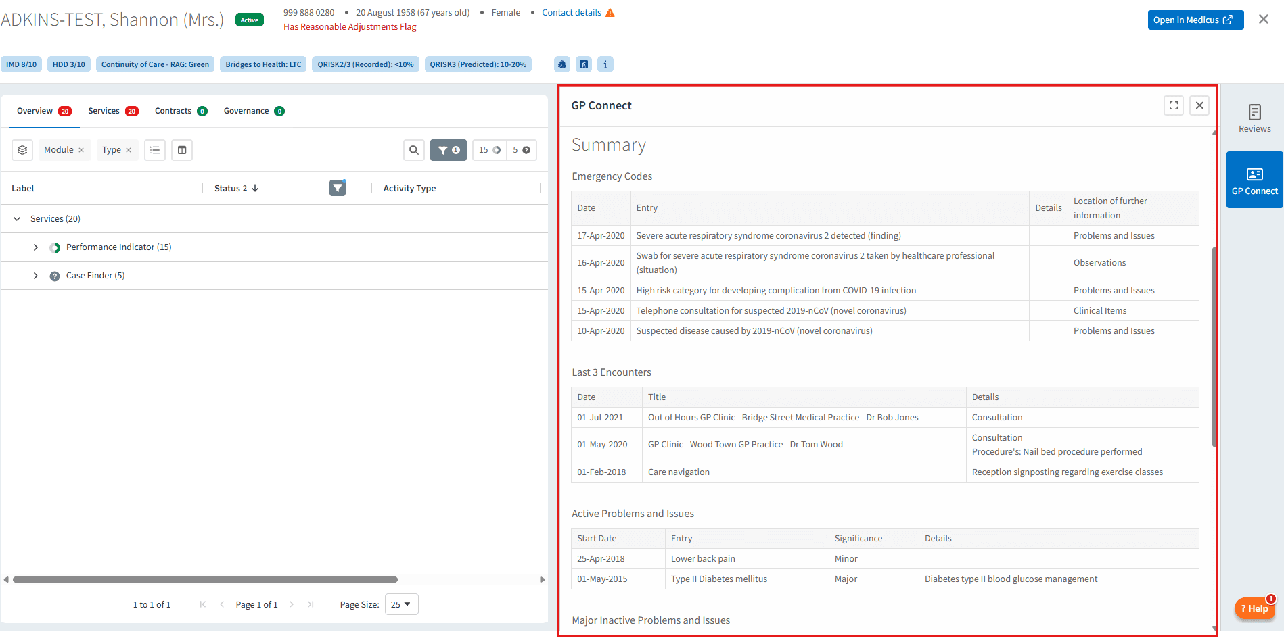
Task: Collapse the Services (20) group
Action: (17, 219)
